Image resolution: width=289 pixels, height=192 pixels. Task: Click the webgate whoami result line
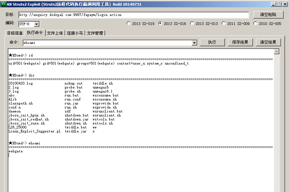point(15,151)
